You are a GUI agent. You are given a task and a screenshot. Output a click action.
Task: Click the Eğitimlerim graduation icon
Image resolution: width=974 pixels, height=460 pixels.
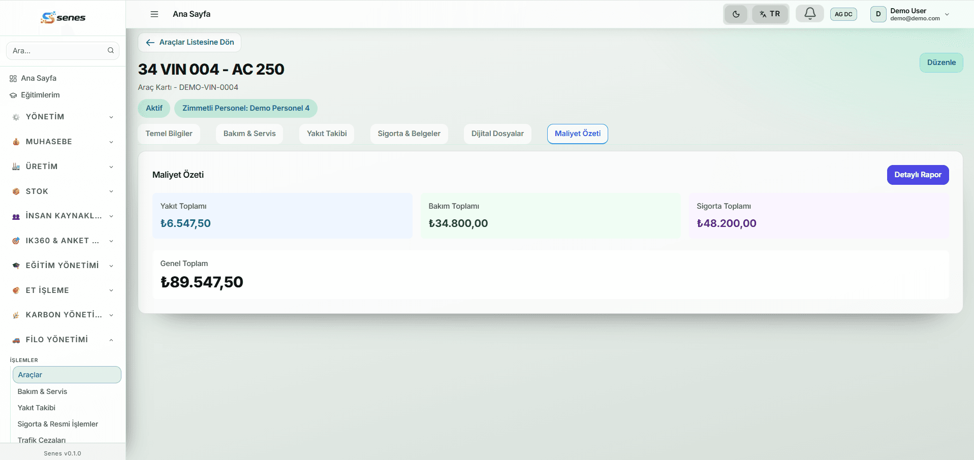pyautogui.click(x=13, y=95)
